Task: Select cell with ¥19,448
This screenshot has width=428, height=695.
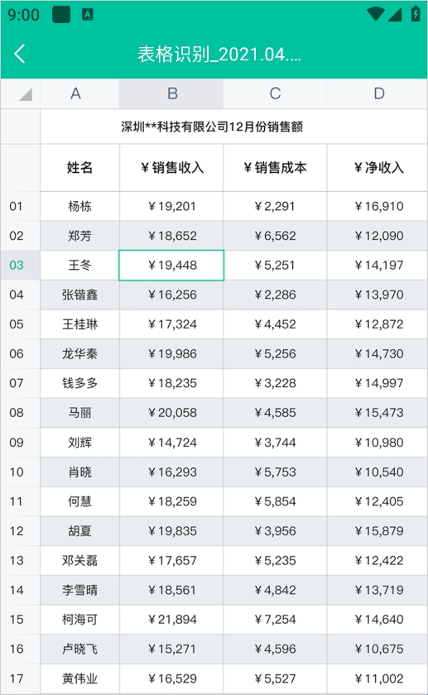Action: pyautogui.click(x=171, y=265)
